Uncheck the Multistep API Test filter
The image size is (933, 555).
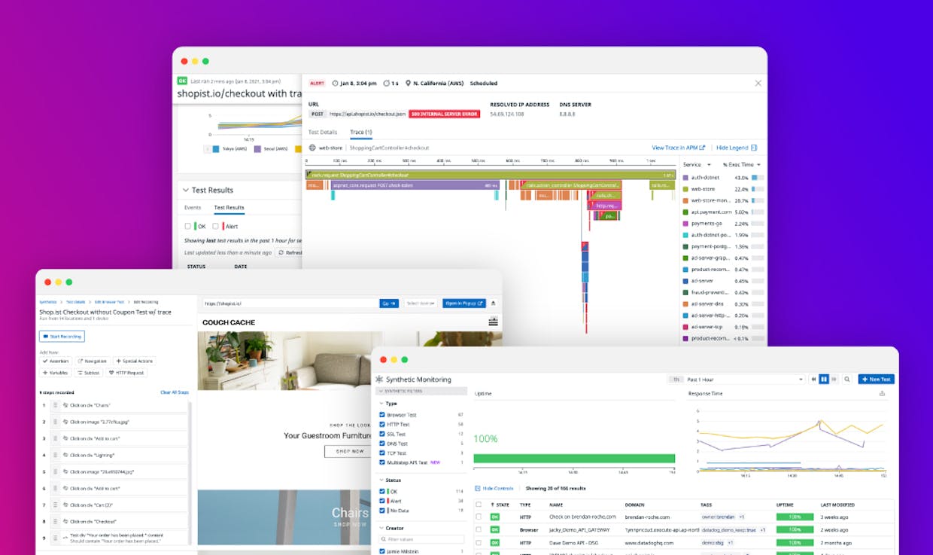point(382,462)
